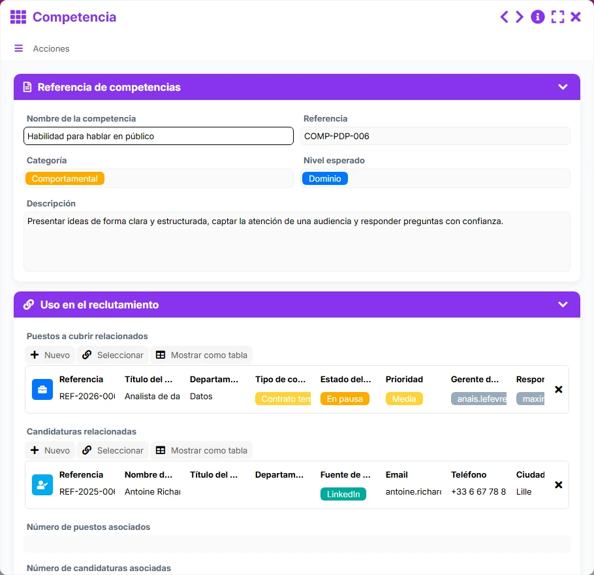The width and height of the screenshot is (594, 575).
Task: Toggle fullscreen with the expand icon
Action: point(557,17)
